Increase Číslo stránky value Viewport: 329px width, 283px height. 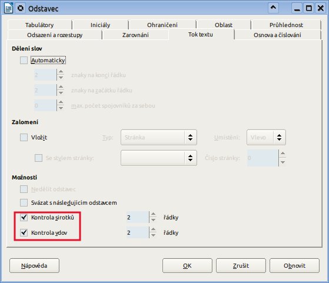pyautogui.click(x=283, y=154)
